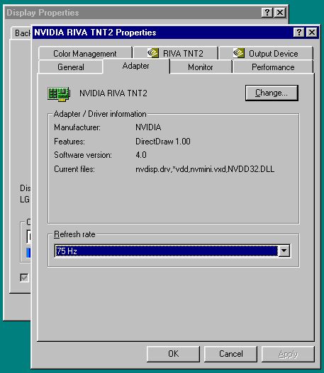This screenshot has width=324, height=373.
Task: Click the help button in NVIDIA Properties title bar
Action: (x=299, y=32)
